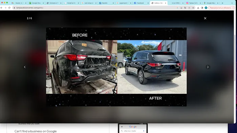
Task: Click the browser back arrow
Action: pos(1,8)
